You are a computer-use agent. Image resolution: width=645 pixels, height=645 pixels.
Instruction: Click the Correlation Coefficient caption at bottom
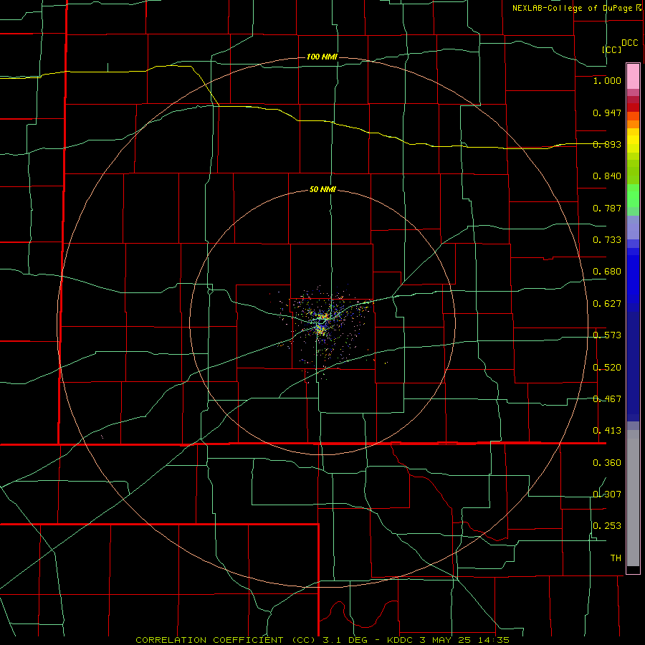click(322, 640)
